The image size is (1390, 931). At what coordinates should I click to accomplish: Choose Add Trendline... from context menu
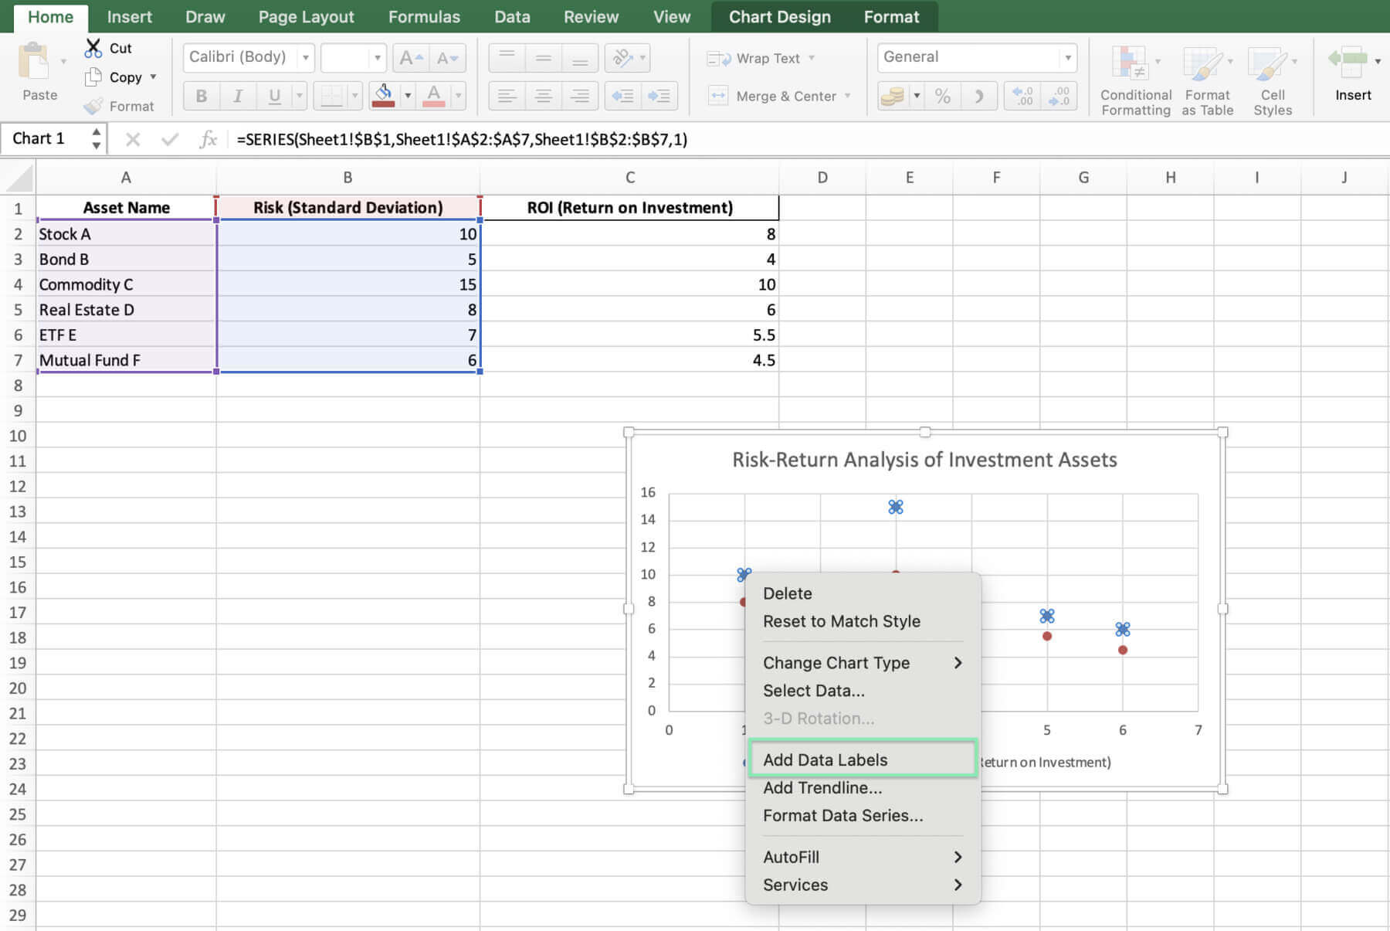[x=863, y=787]
